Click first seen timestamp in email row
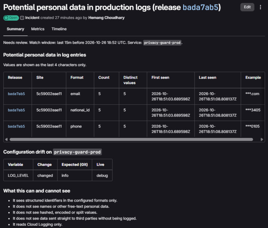The width and height of the screenshot is (268, 228). (x=171, y=96)
